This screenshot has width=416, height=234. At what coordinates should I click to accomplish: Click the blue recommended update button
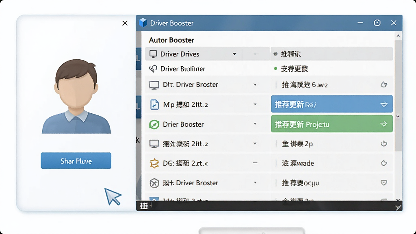point(331,104)
